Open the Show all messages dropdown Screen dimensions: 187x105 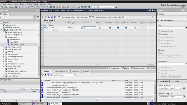coord(75,75)
